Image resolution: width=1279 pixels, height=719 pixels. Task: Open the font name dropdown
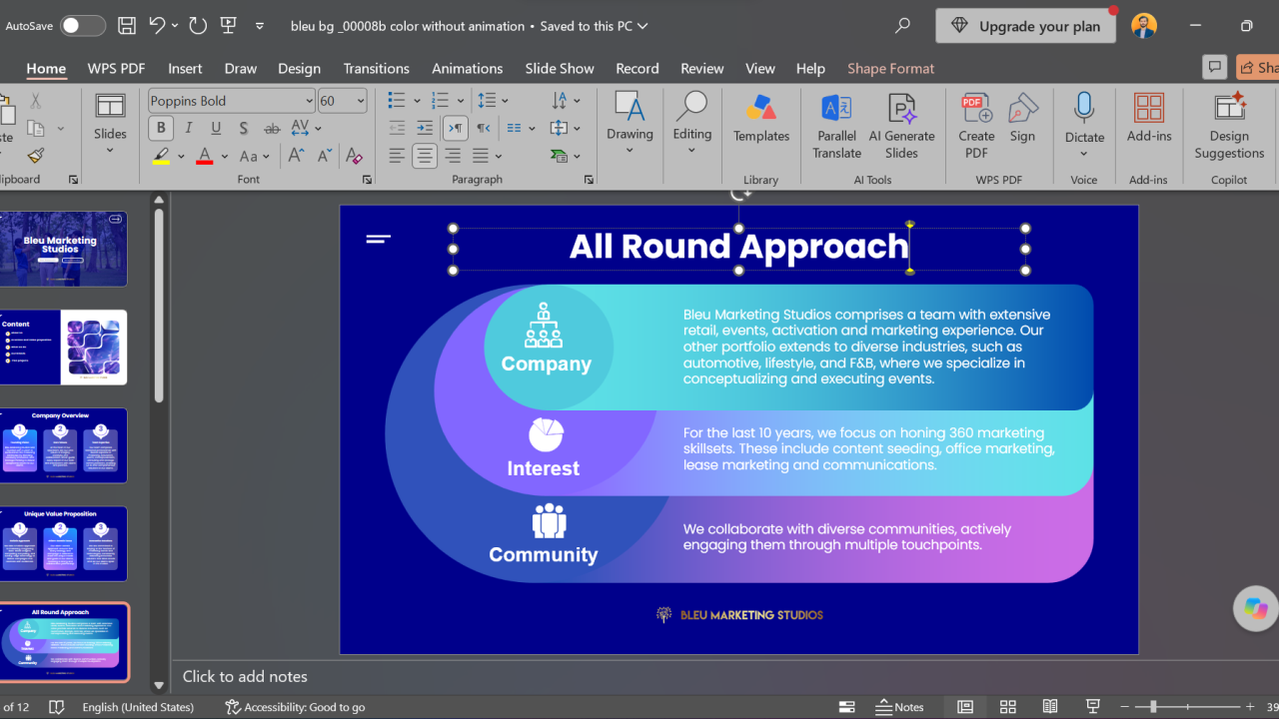[x=309, y=101]
